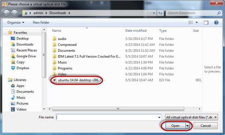Close the dialog with the X button
The height and width of the screenshot is (135, 225).
216,3
